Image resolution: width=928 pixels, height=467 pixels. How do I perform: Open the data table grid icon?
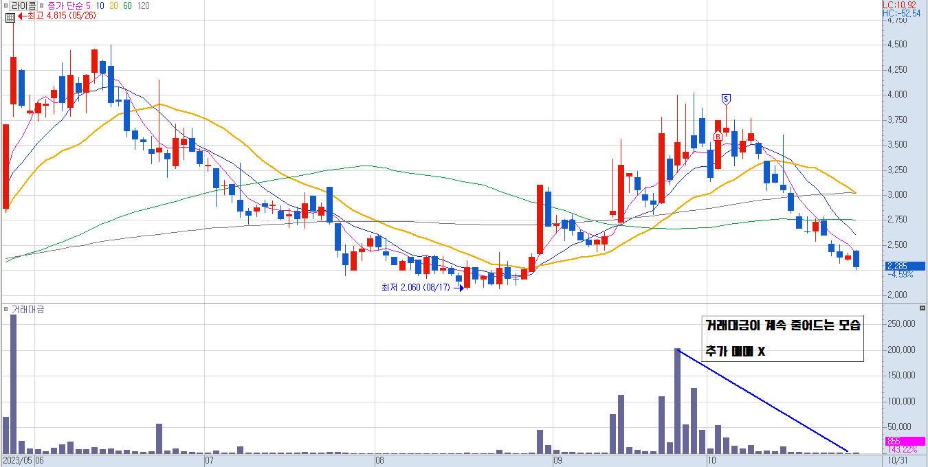10,17
